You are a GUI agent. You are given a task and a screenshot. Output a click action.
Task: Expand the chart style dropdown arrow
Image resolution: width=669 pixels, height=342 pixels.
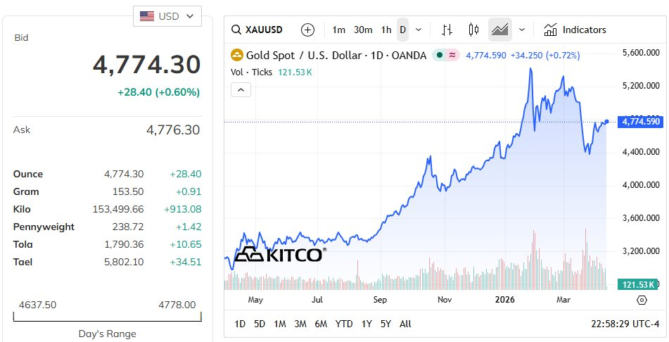click(x=522, y=30)
